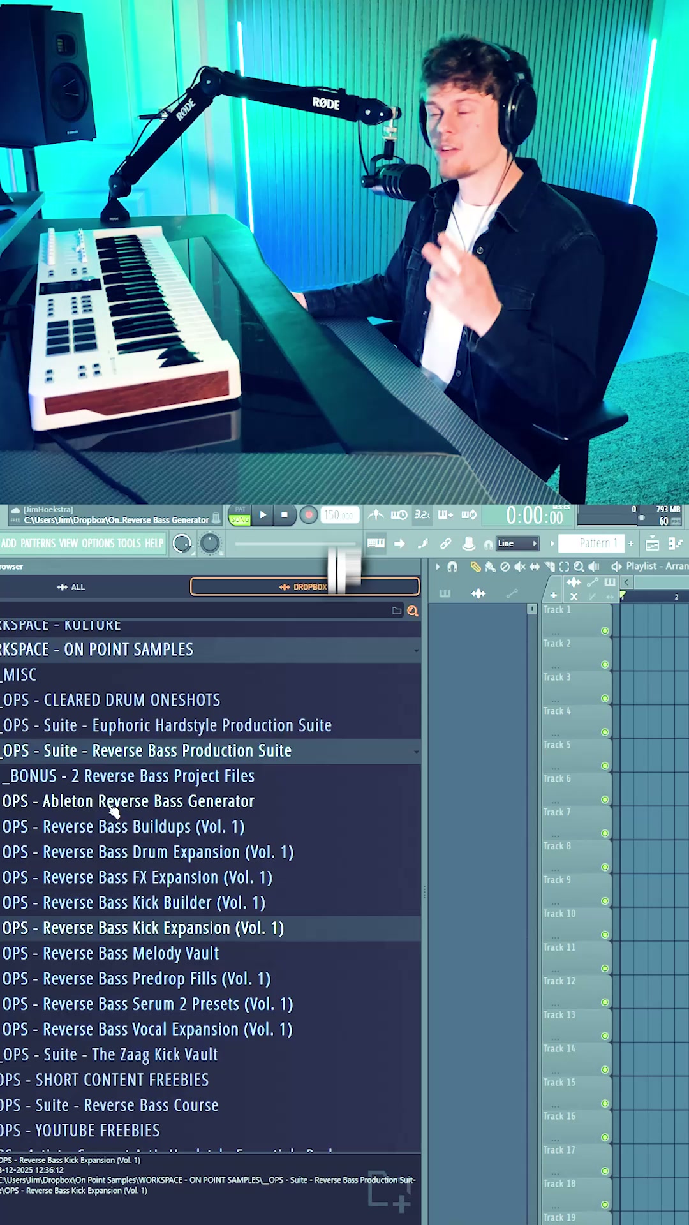Mute Track 1 with its green light
Viewport: 689px width, 1225px height.
point(605,631)
